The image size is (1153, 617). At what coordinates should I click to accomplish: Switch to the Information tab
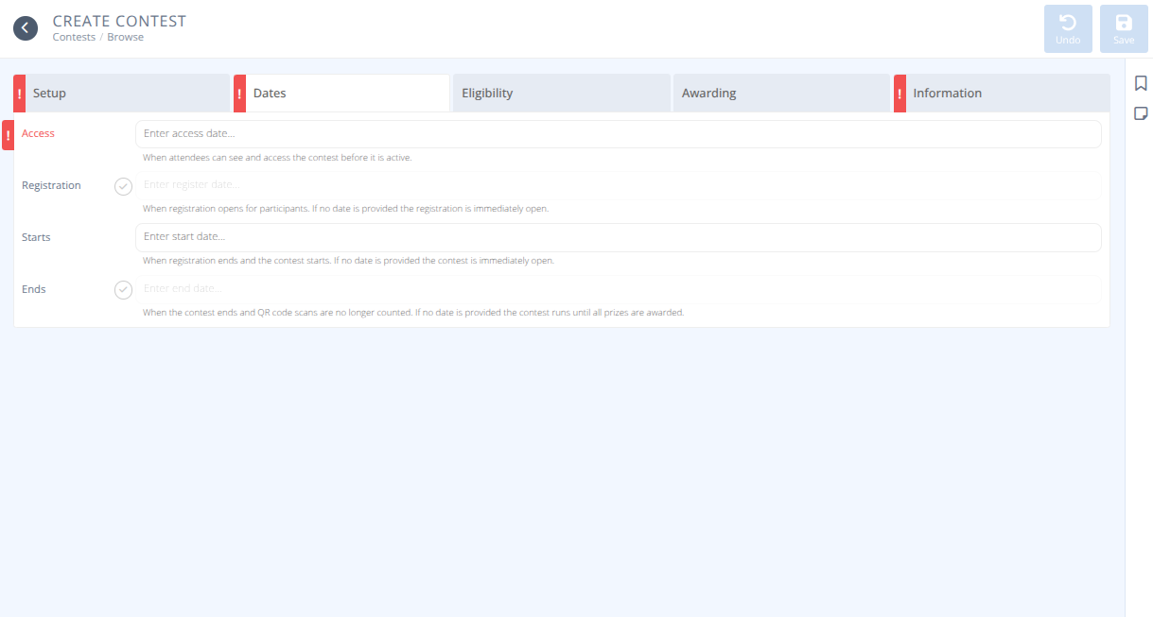click(1002, 94)
